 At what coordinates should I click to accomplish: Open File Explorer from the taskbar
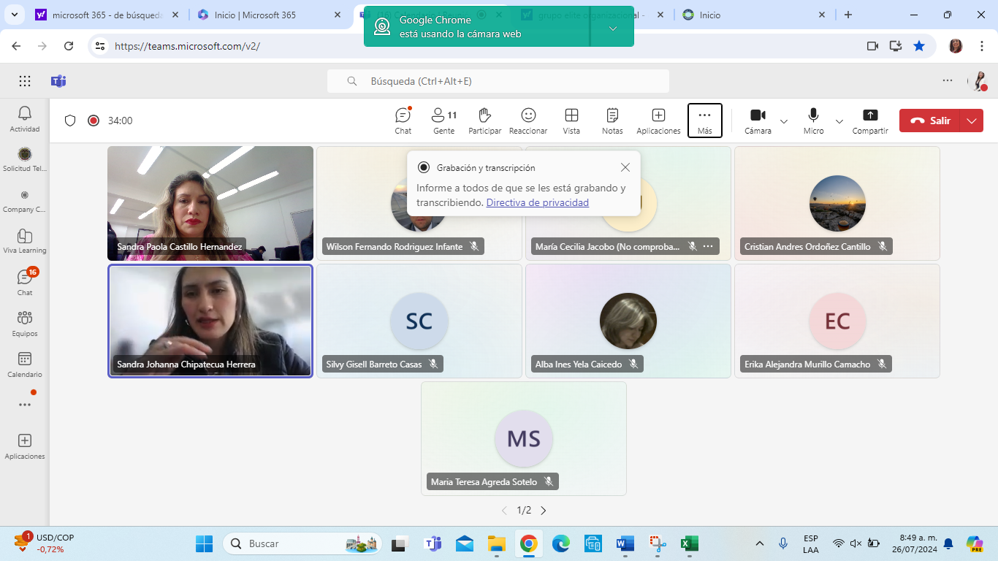(x=497, y=543)
